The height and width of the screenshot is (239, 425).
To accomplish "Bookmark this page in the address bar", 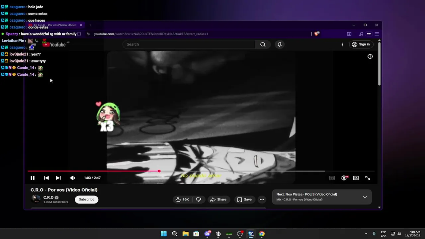I will tap(79, 34).
